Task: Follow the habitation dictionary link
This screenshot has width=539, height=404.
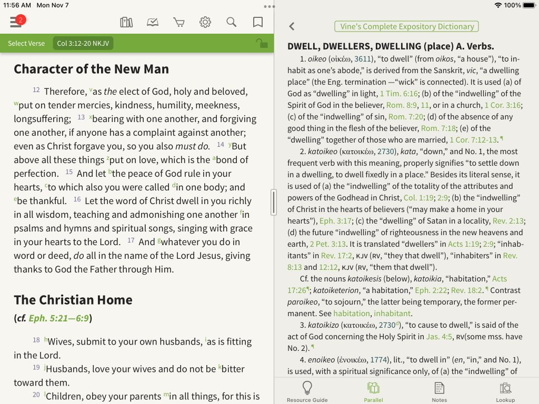Action: [351, 314]
